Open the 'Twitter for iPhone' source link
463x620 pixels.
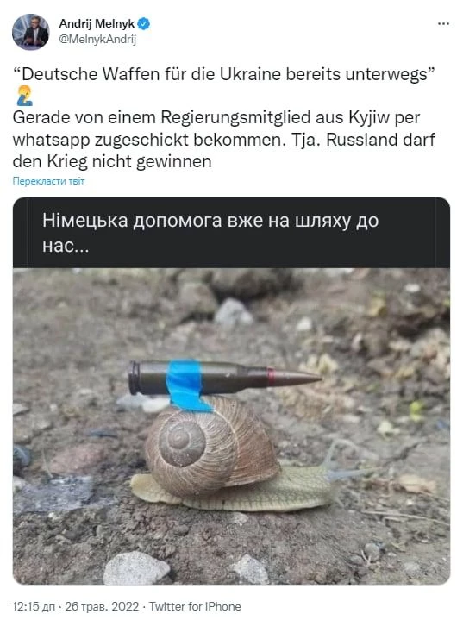click(195, 606)
